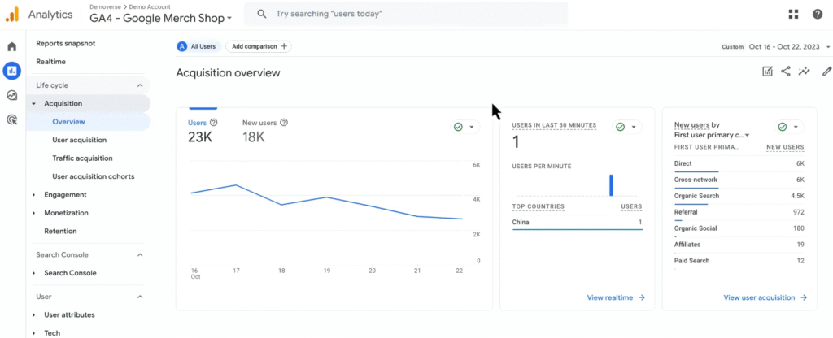Click the info icon next to Users

[214, 123]
